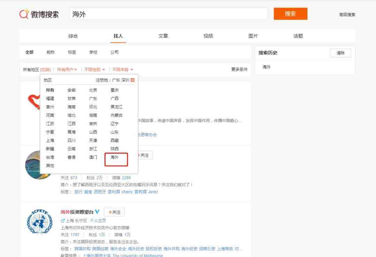The image size is (376, 257).
Task: Choose 海外 in the 地区 popup
Action: [115, 157]
